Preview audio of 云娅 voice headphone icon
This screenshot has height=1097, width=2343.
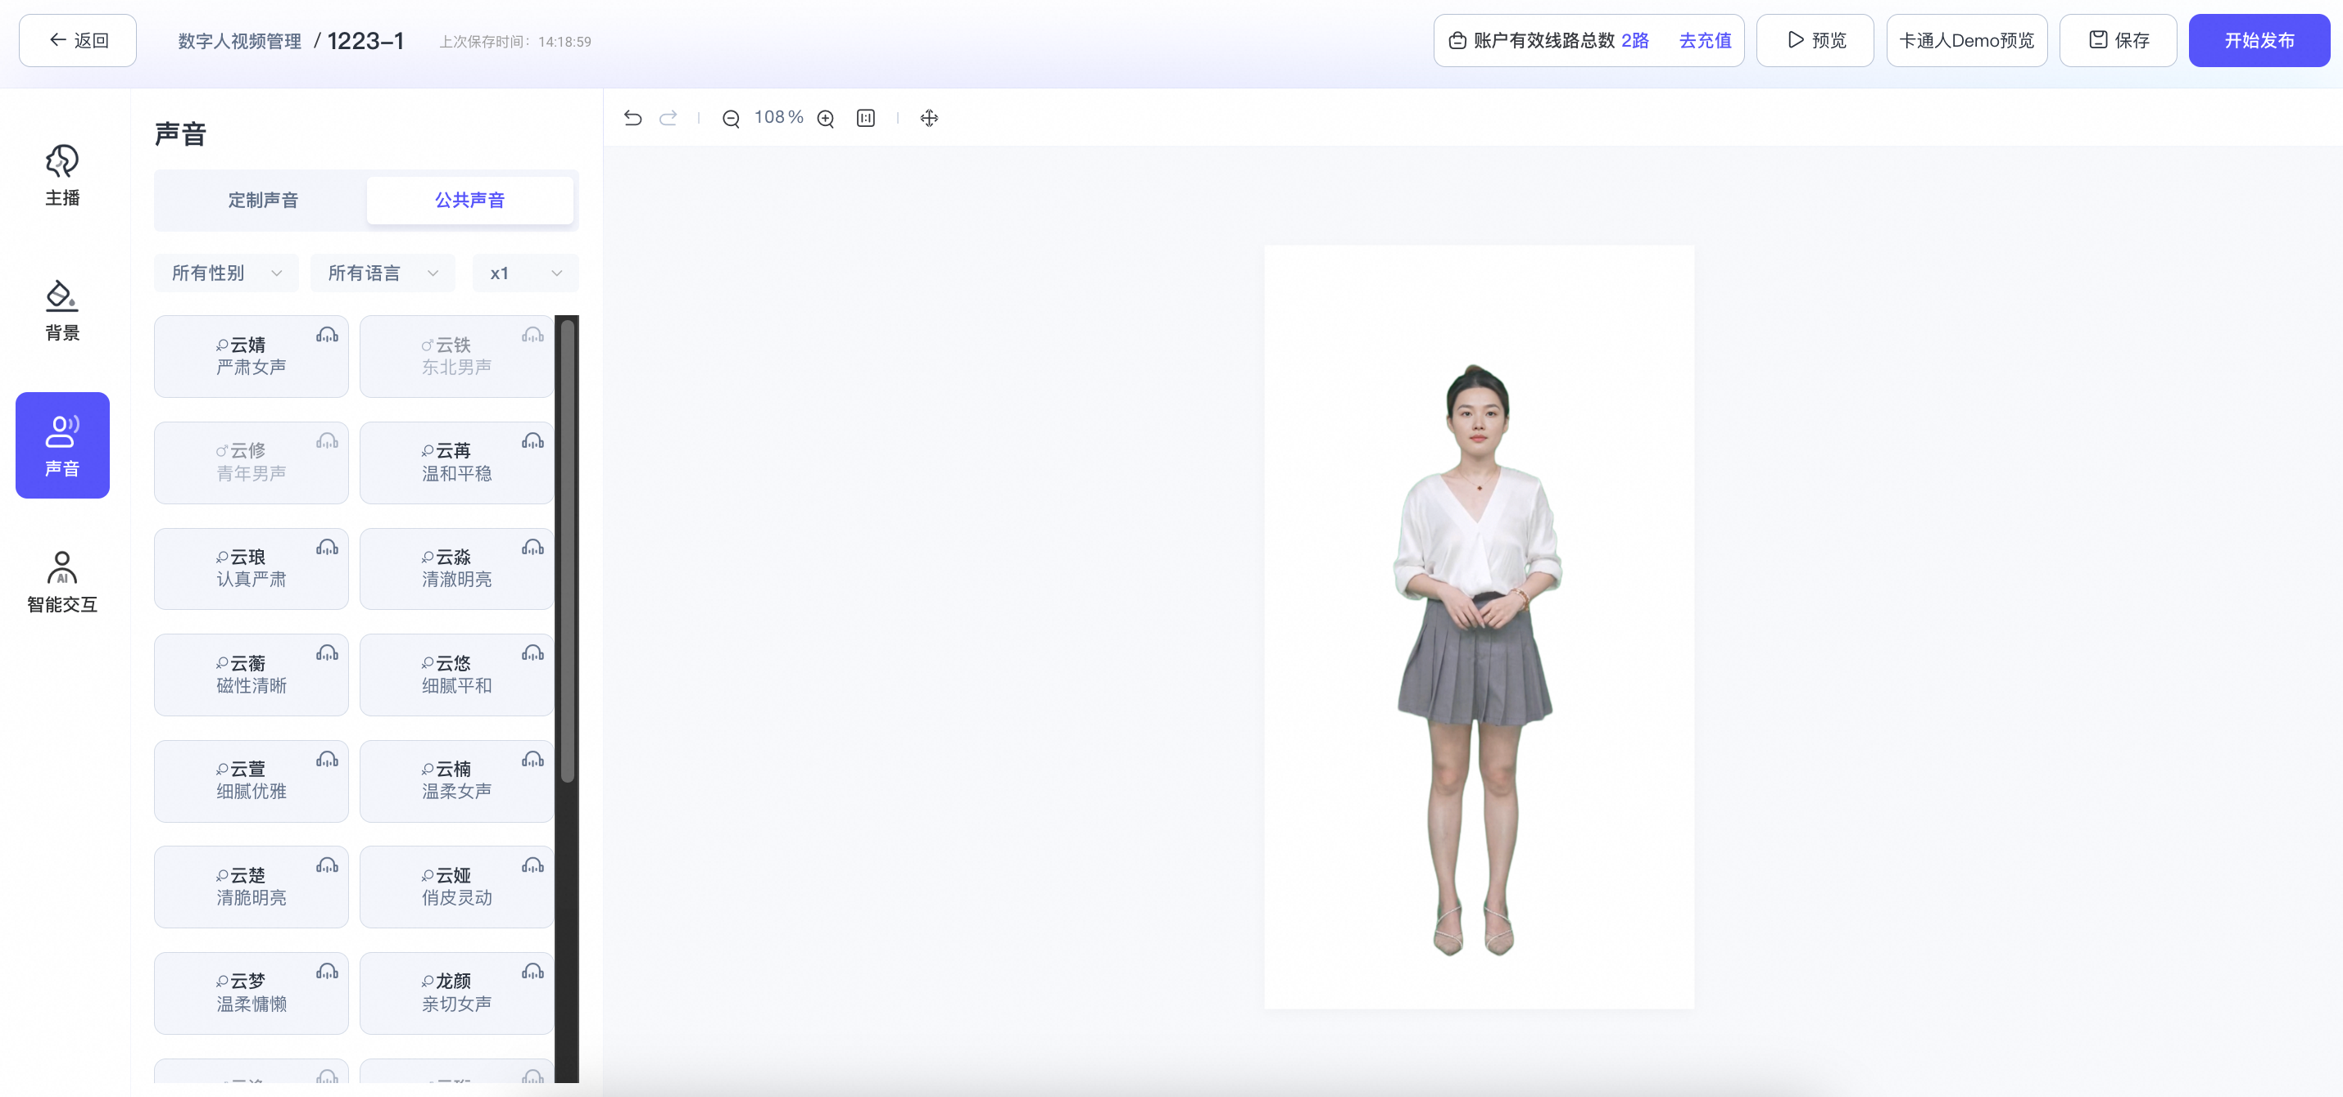533,866
